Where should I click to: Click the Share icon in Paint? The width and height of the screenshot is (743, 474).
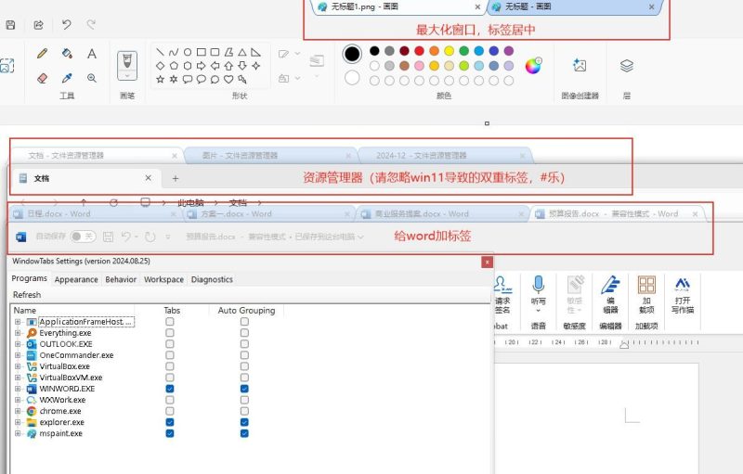(x=38, y=25)
